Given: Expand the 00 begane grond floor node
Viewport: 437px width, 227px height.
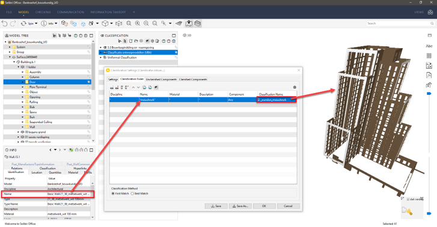Looking at the screenshot, I should pyautogui.click(x=19, y=132).
